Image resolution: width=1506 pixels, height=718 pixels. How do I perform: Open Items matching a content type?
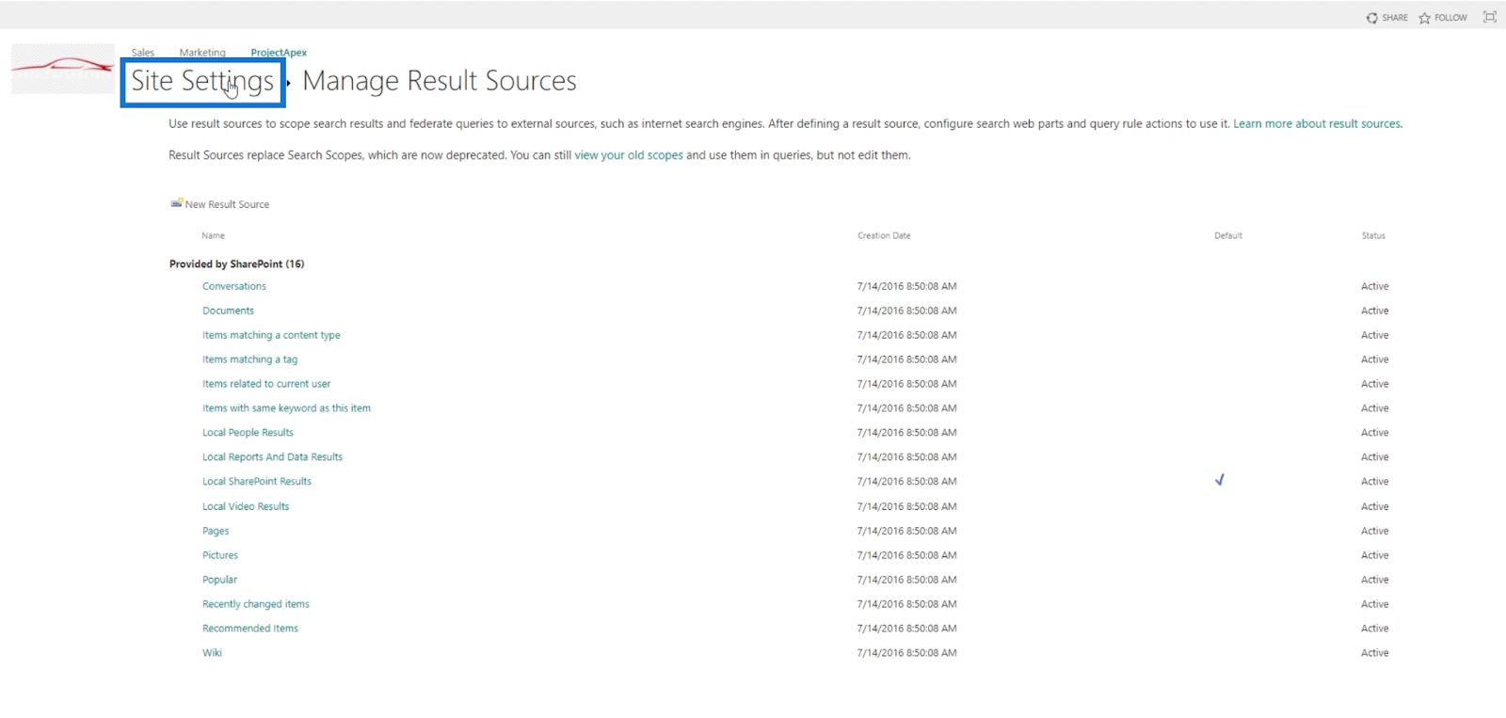pyautogui.click(x=271, y=335)
